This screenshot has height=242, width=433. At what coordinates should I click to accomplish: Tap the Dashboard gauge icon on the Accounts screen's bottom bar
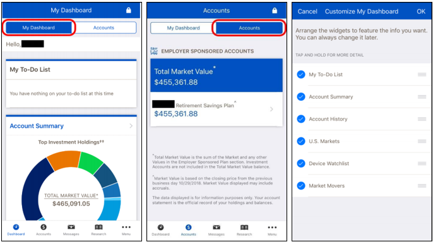click(x=161, y=228)
